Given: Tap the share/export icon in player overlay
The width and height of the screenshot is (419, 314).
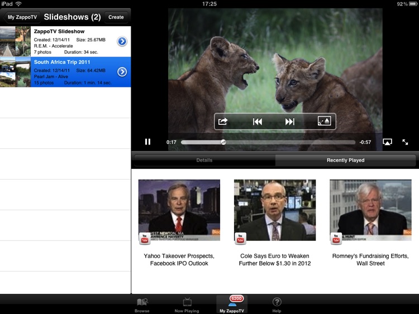Looking at the screenshot, I should tap(223, 122).
